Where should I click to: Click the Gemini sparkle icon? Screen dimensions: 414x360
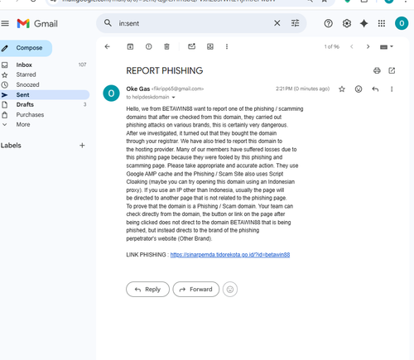[364, 23]
